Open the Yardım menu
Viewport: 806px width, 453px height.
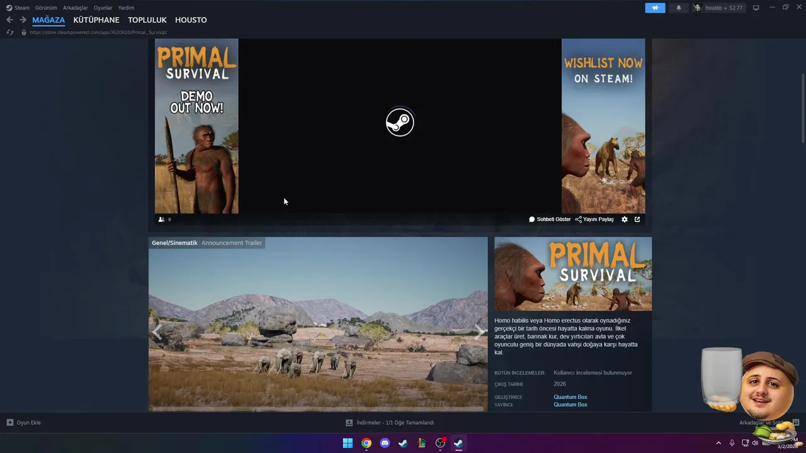click(x=126, y=8)
